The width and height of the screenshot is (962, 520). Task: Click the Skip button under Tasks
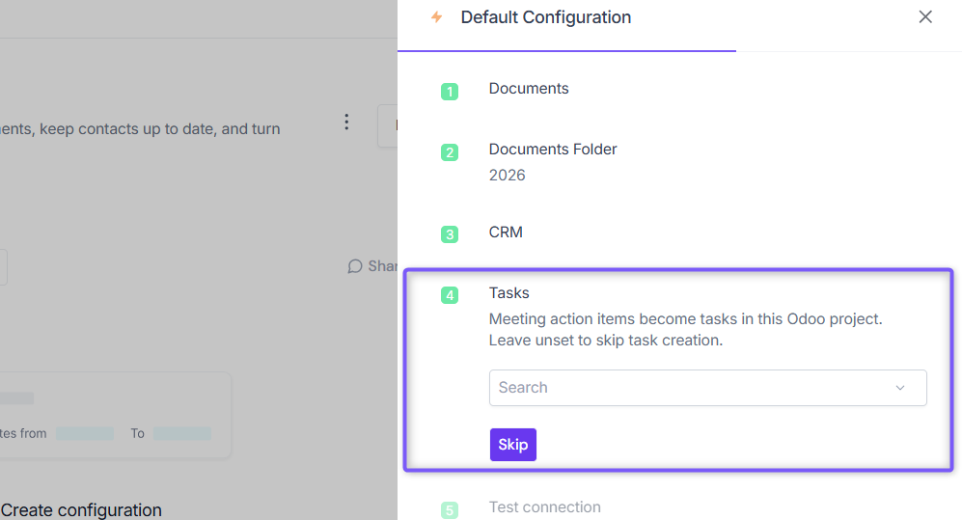coord(513,445)
